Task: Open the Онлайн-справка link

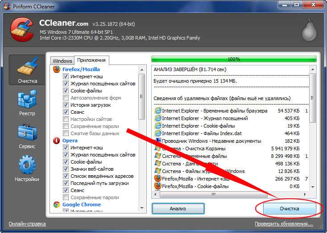Action: (x=27, y=224)
